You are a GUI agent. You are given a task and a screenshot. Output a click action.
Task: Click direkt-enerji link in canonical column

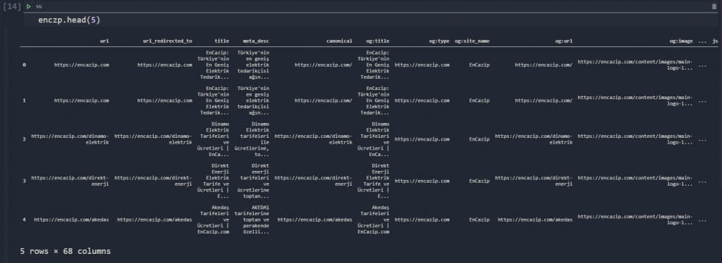point(313,181)
